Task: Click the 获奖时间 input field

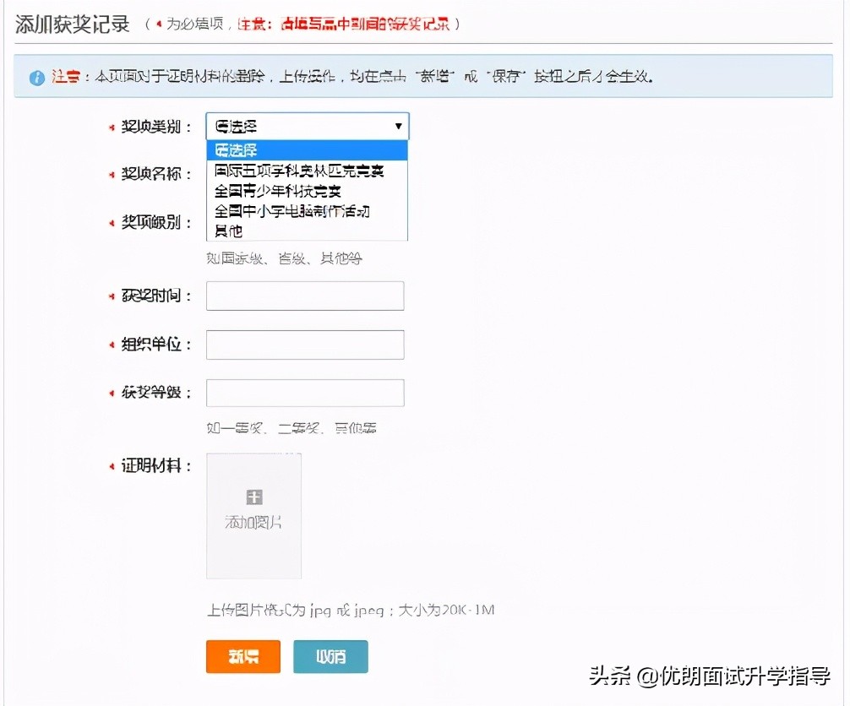Action: 305,296
